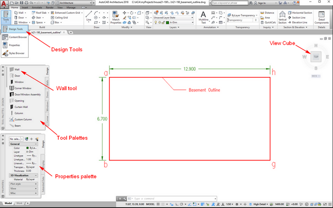Click the TOP face of the View Cube
This screenshot has height=208, width=333.
(316, 57)
